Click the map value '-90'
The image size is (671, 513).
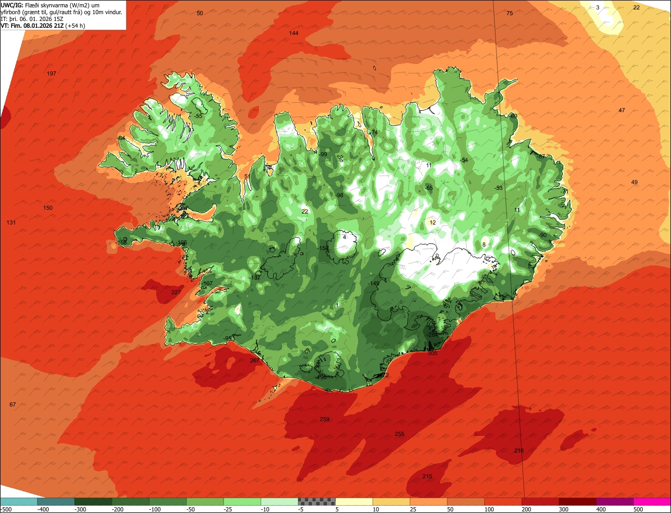coord(543,236)
